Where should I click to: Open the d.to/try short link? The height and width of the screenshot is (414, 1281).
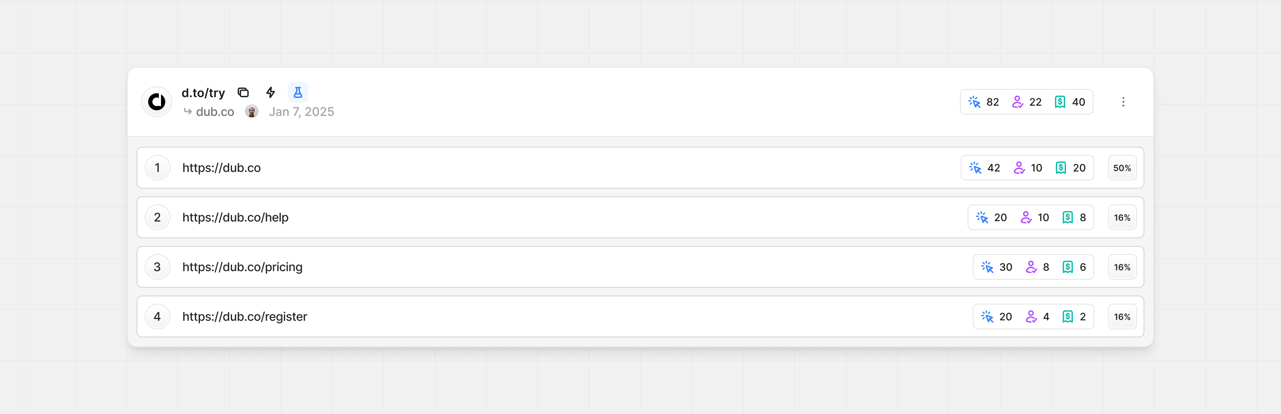click(x=203, y=93)
